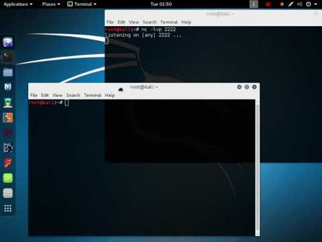
Task: Launch Metasploit from the dock
Action: pyautogui.click(x=8, y=87)
